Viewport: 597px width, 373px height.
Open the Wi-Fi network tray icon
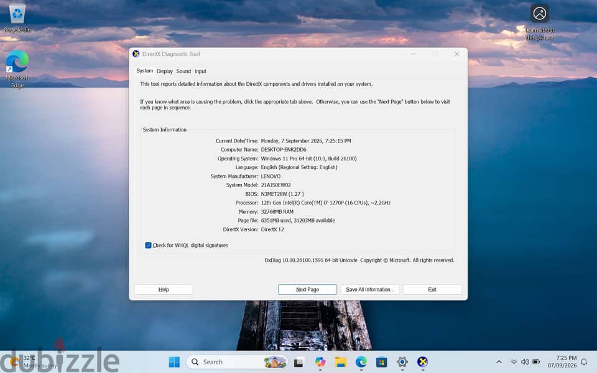point(514,362)
